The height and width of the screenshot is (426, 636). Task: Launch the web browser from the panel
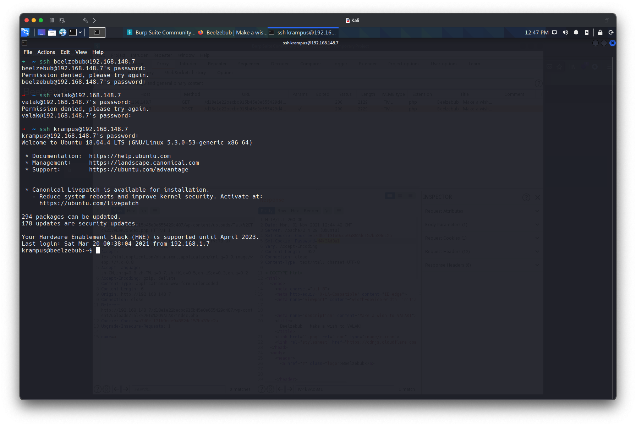(63, 32)
